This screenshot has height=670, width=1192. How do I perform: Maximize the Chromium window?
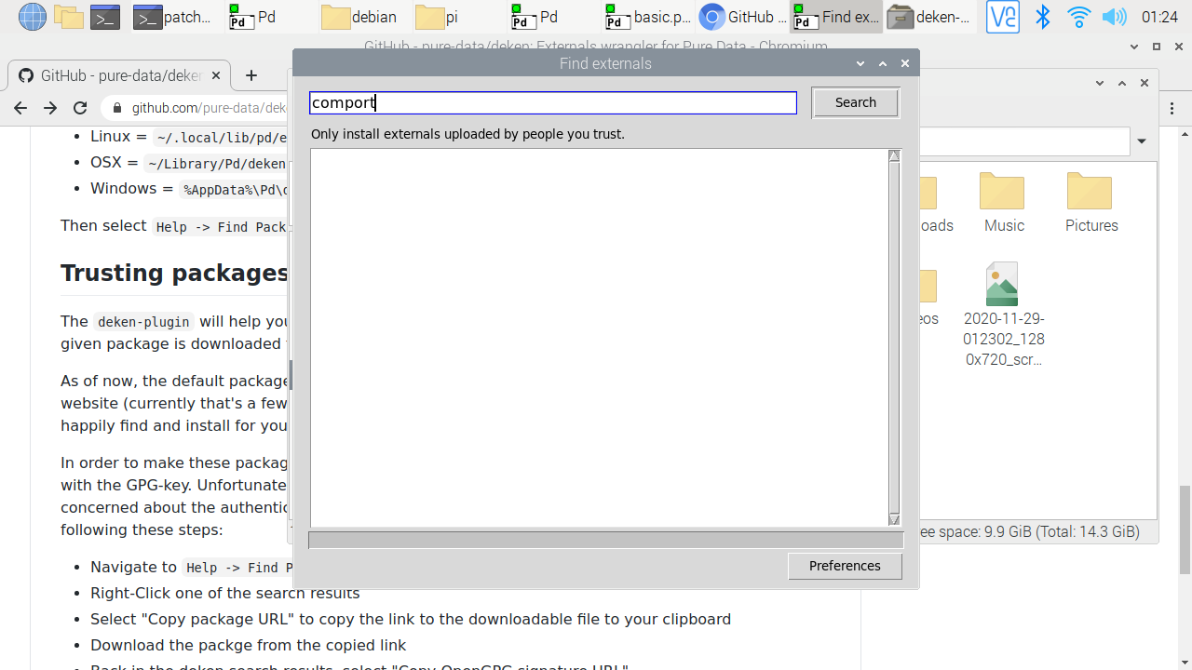1157,47
